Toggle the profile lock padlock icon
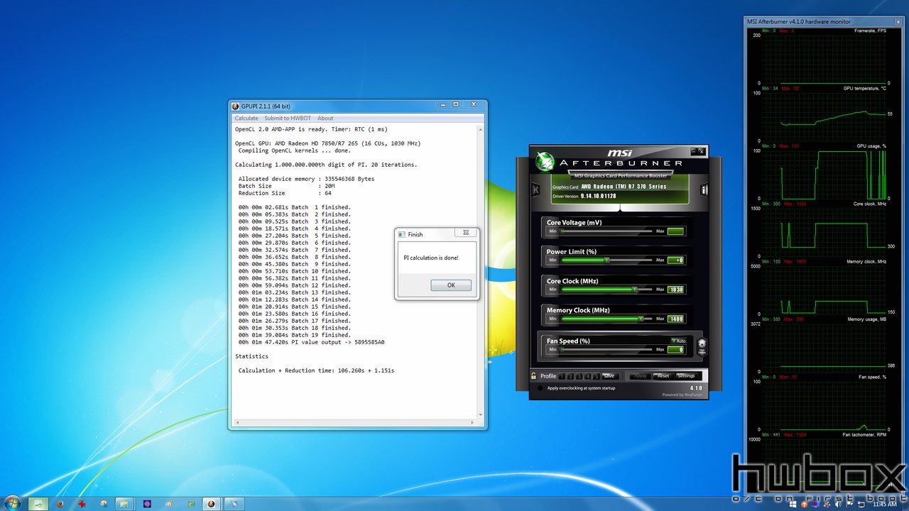Screen dimensions: 909x511 point(534,375)
